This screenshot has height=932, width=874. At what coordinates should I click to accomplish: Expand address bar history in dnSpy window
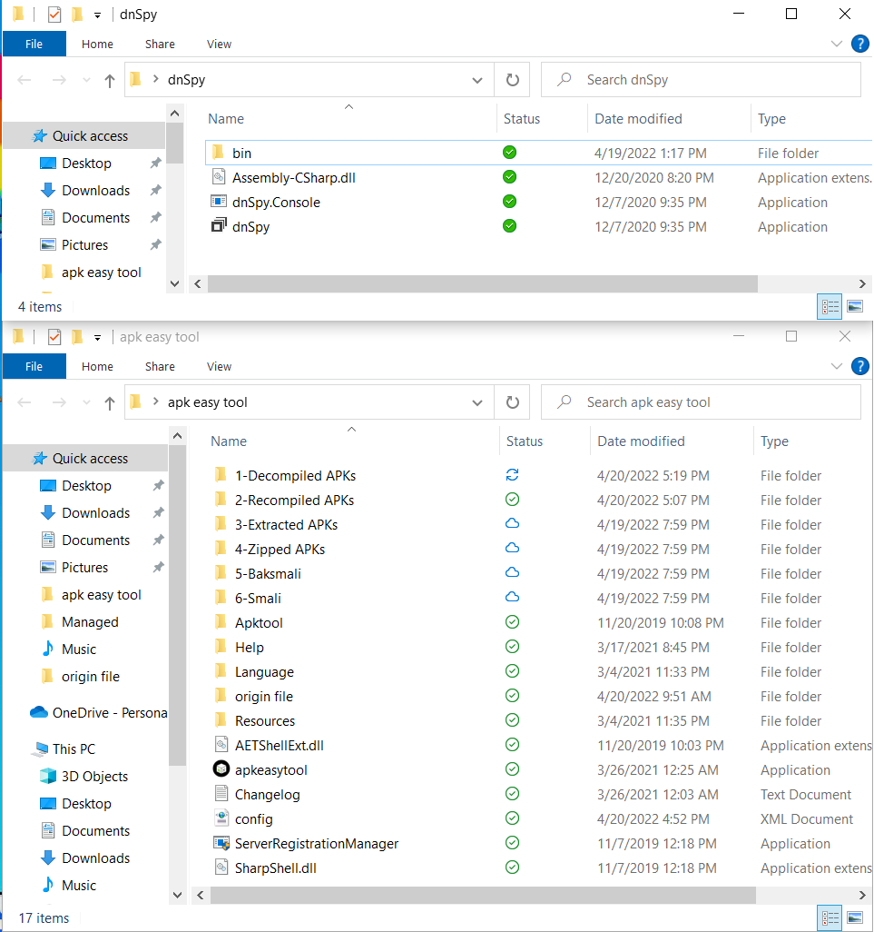(x=476, y=80)
